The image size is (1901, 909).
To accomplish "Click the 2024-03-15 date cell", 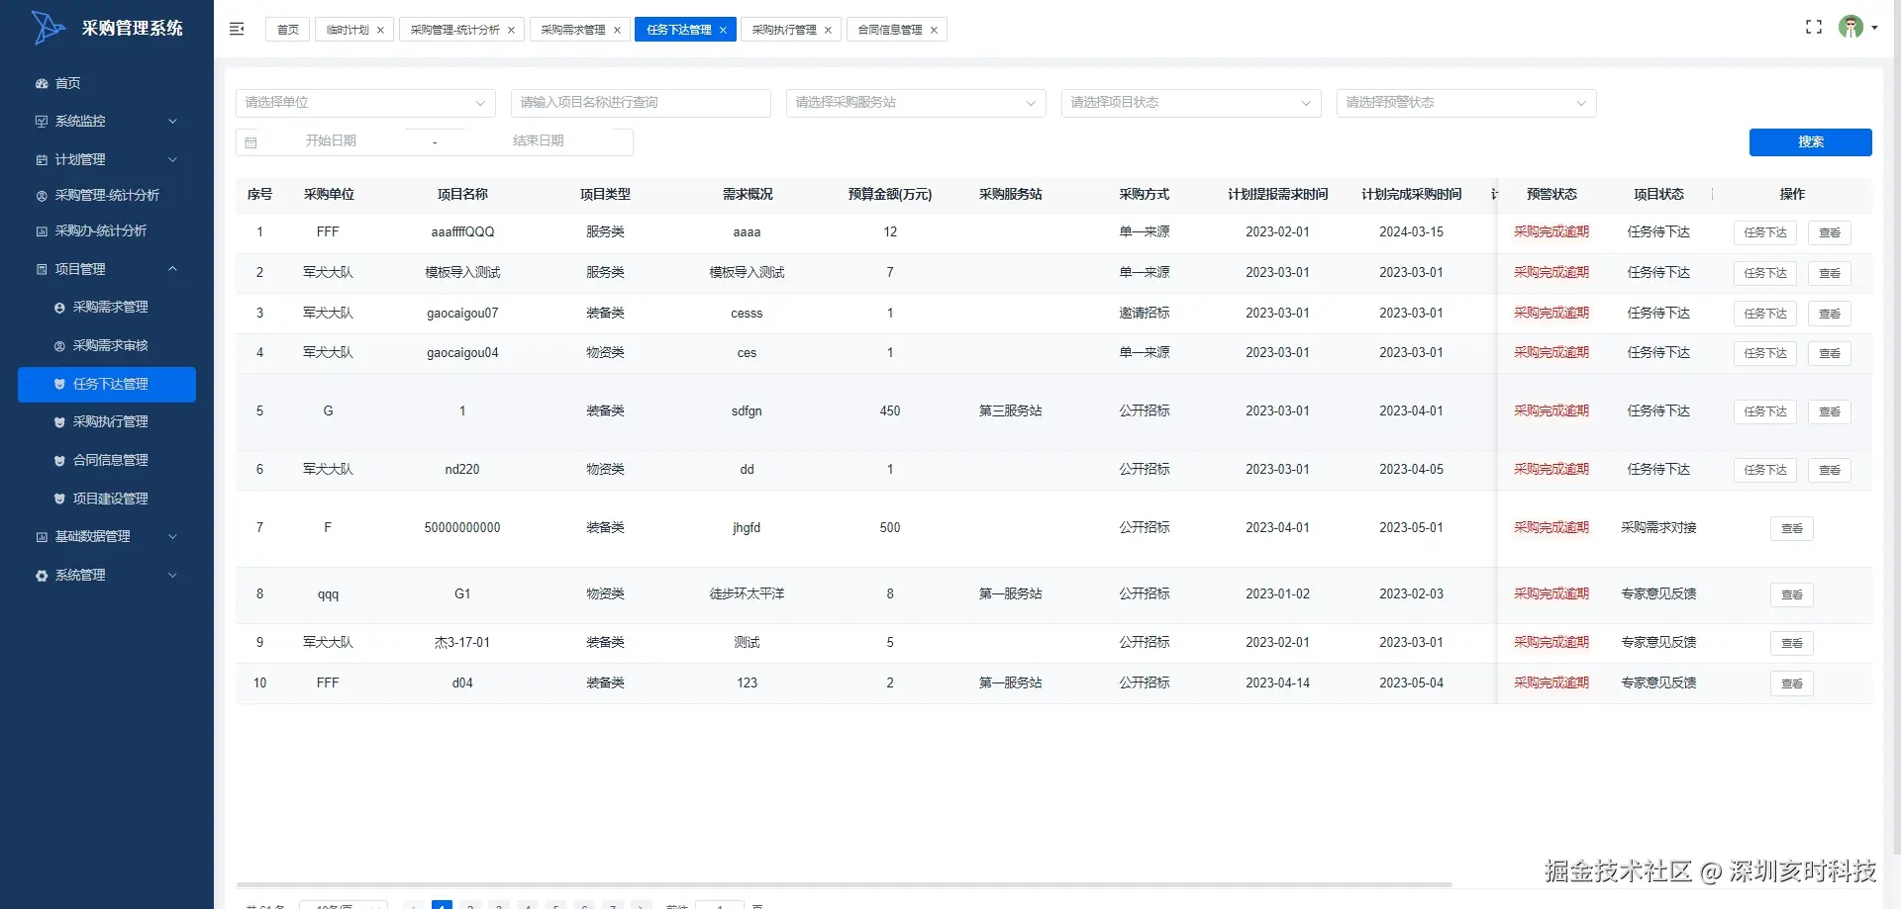I will coord(1412,232).
